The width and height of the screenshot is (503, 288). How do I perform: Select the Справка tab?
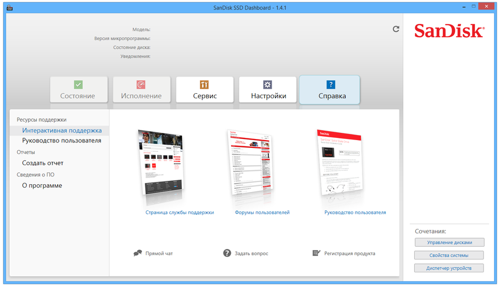coord(329,90)
